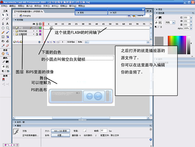Toggle lock for all layers via padlock header
This screenshot has height=147, width=195.
click(37, 24)
